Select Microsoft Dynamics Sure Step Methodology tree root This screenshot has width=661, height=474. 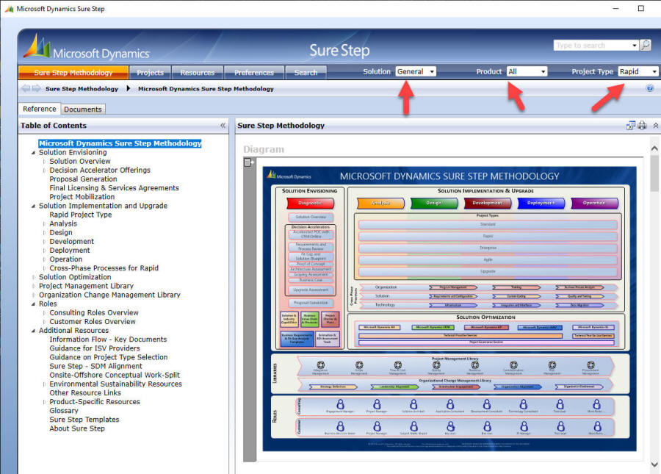[120, 143]
